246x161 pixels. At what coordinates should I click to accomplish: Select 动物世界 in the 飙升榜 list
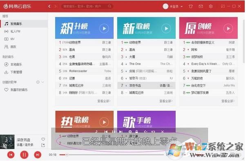[x=85, y=42]
